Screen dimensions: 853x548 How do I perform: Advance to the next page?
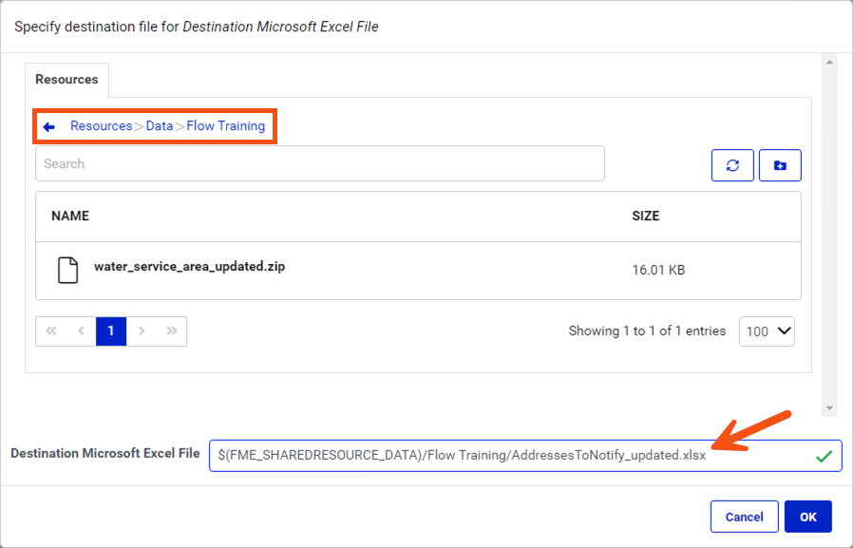tap(141, 331)
